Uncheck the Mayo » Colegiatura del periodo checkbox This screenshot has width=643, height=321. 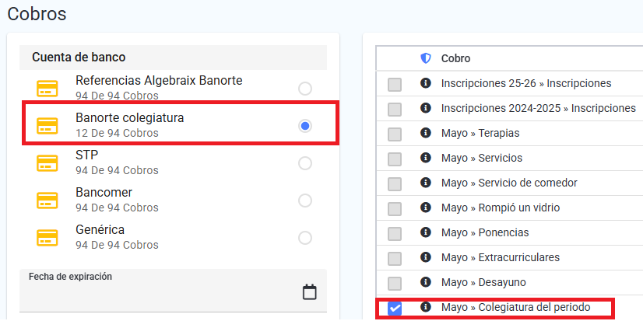395,309
